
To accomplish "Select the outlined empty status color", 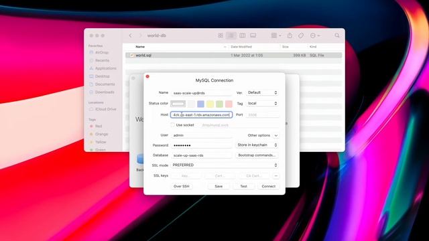I will point(178,104).
